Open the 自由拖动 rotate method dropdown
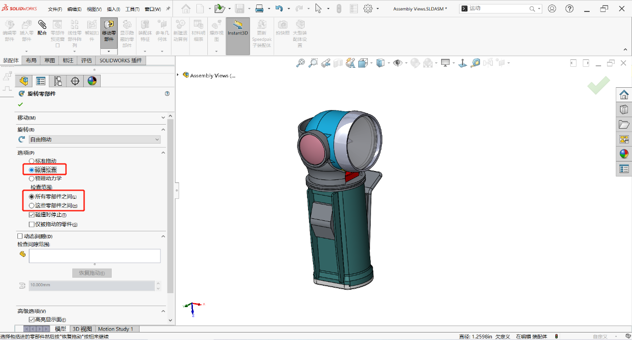Viewport: 632px width, 340px height. pos(95,140)
